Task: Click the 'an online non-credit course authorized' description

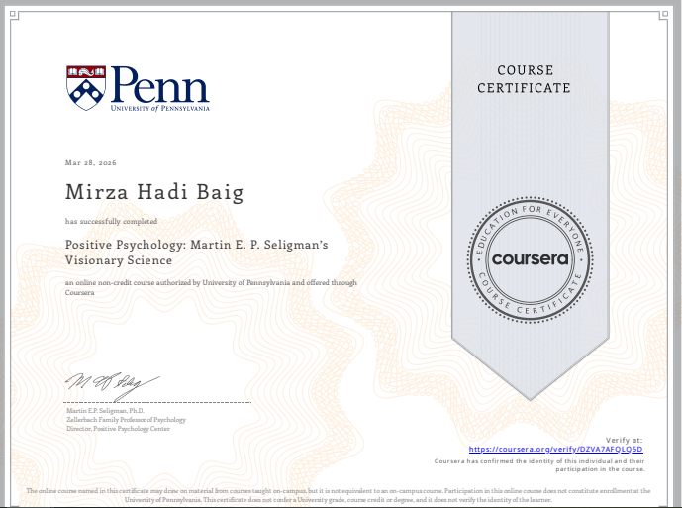Action: [211, 287]
